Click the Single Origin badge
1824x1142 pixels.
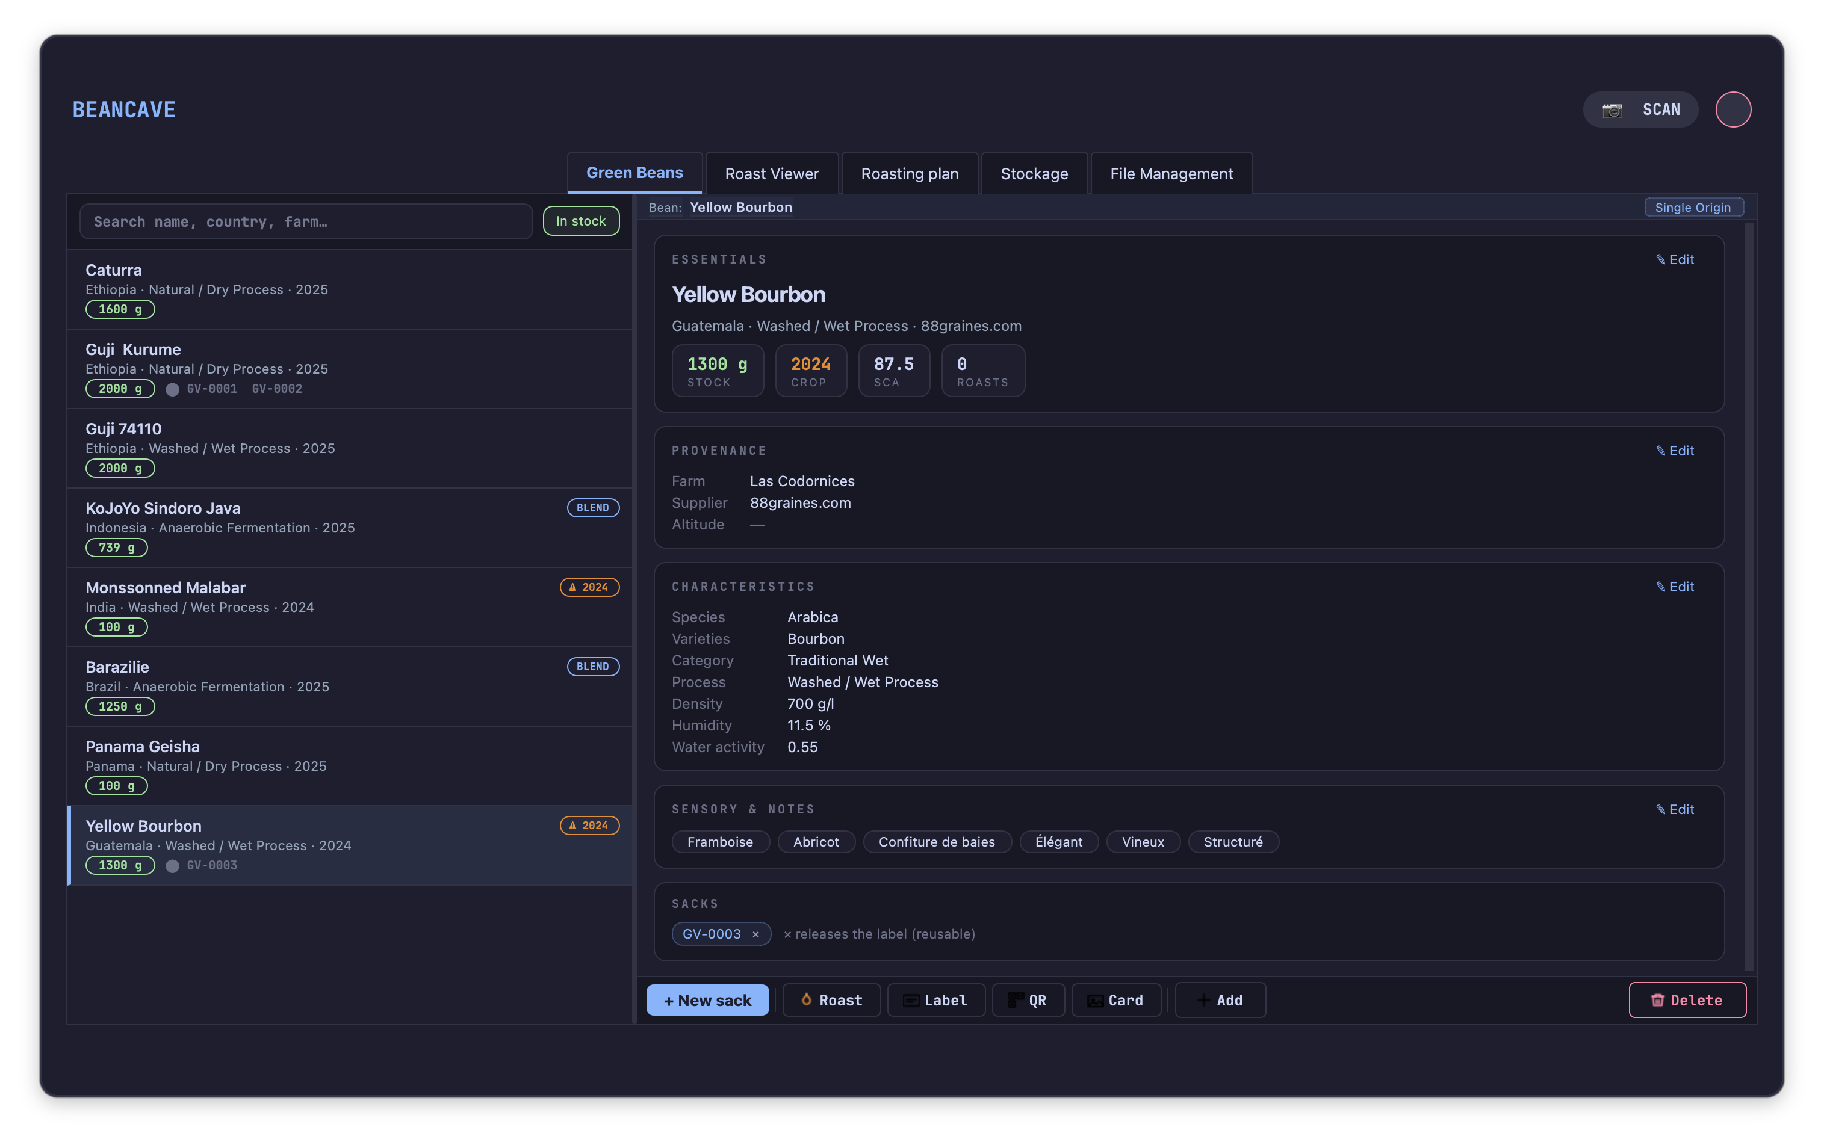pos(1693,207)
